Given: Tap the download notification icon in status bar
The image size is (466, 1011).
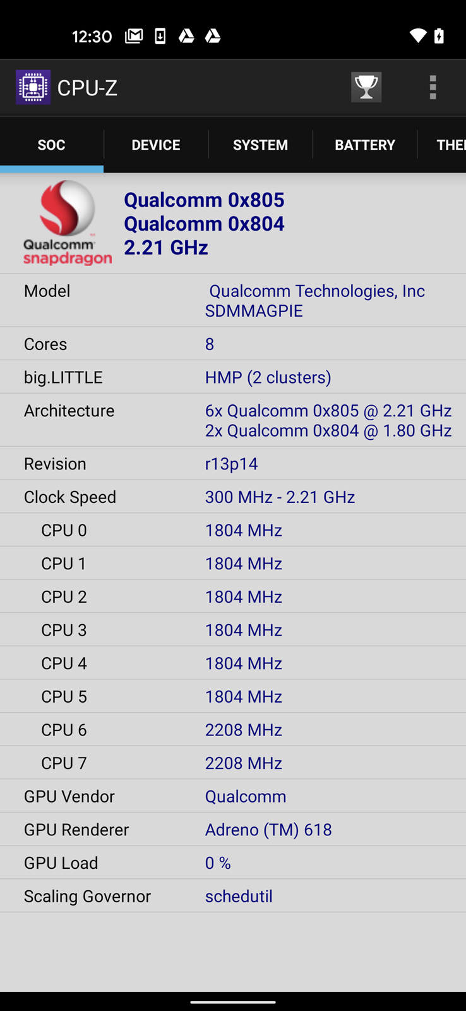Looking at the screenshot, I should (160, 36).
